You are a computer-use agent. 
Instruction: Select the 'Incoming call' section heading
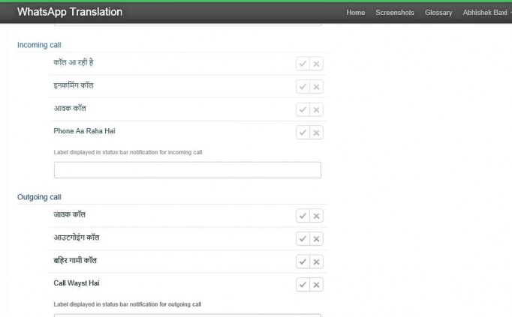click(x=39, y=45)
